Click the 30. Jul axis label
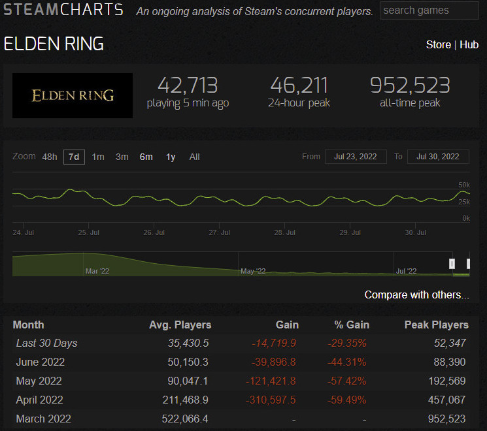 click(415, 232)
